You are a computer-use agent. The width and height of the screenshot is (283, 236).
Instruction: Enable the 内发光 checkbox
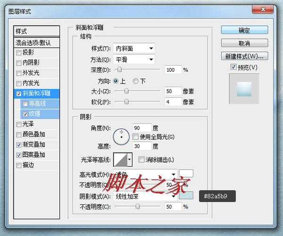[x=19, y=83]
